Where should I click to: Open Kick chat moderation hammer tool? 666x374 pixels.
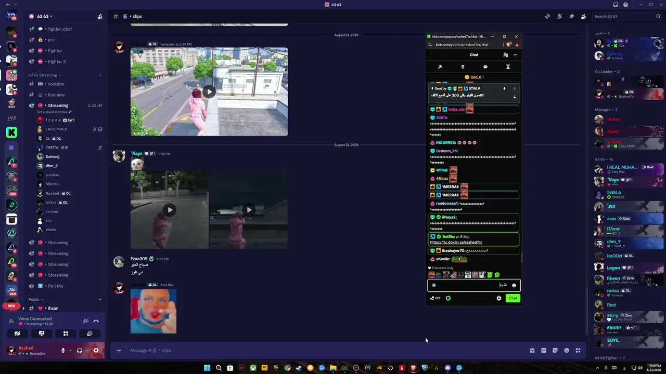(440, 67)
